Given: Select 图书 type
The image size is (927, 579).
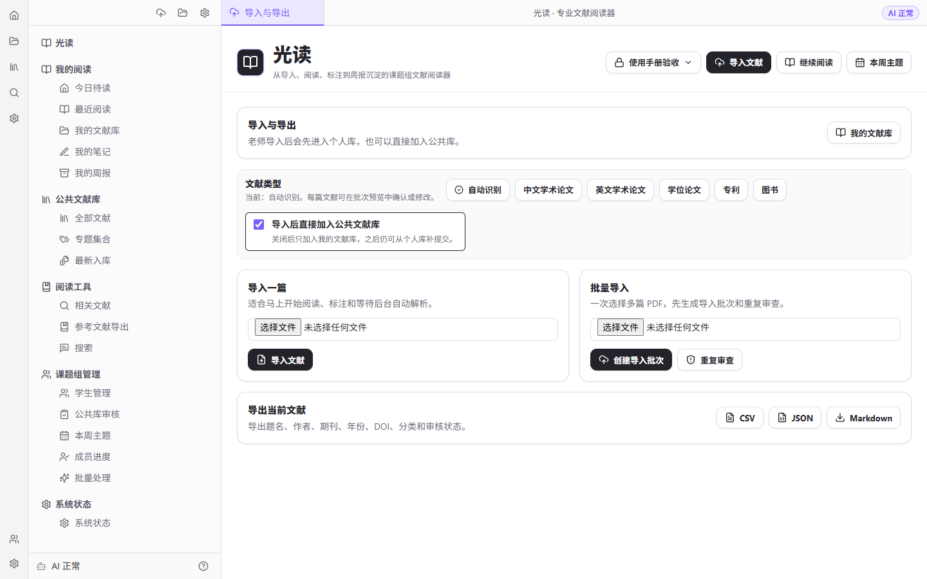Looking at the screenshot, I should (770, 190).
